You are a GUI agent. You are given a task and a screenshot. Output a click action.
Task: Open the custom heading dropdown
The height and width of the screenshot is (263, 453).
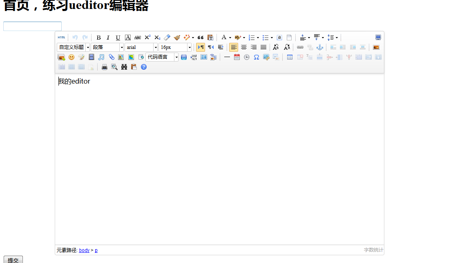[x=74, y=47]
